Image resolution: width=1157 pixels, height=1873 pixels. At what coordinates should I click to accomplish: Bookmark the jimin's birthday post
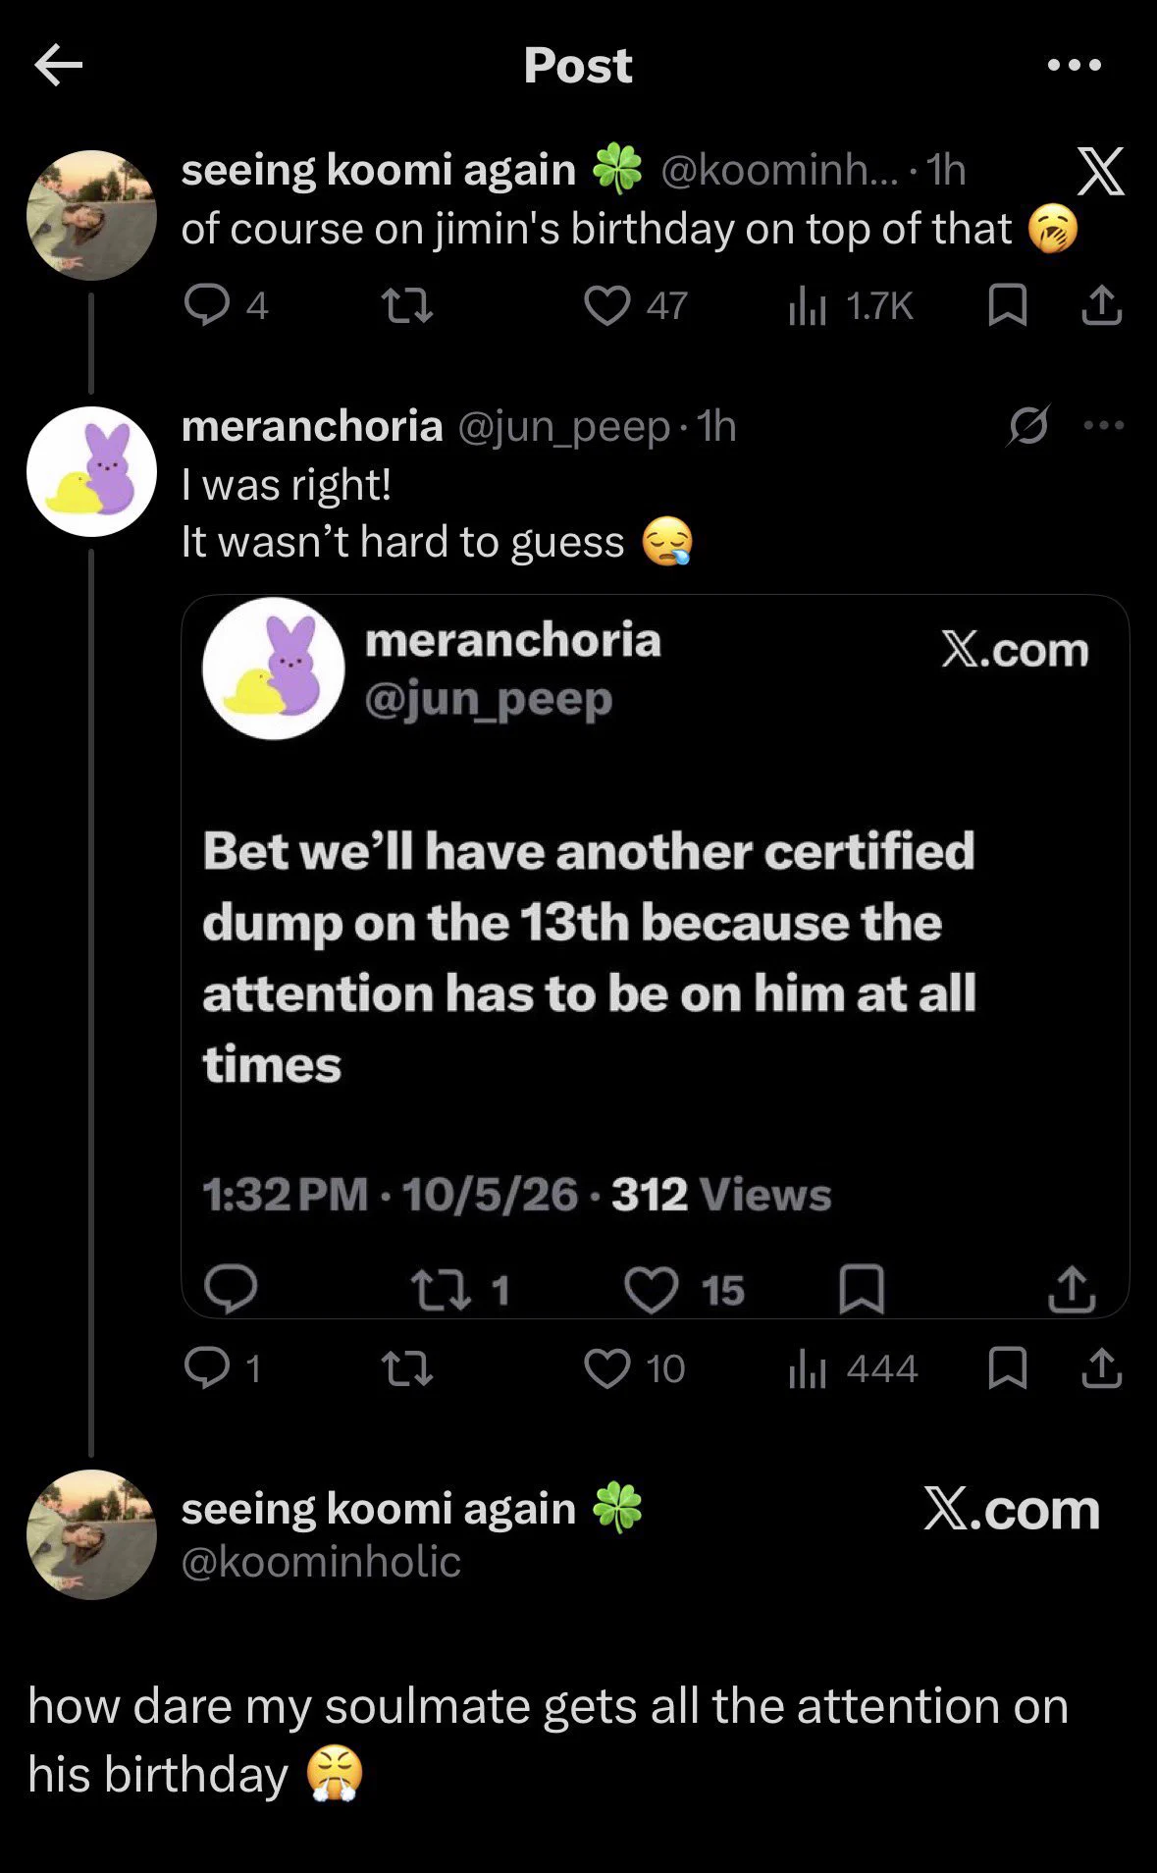click(x=1007, y=305)
